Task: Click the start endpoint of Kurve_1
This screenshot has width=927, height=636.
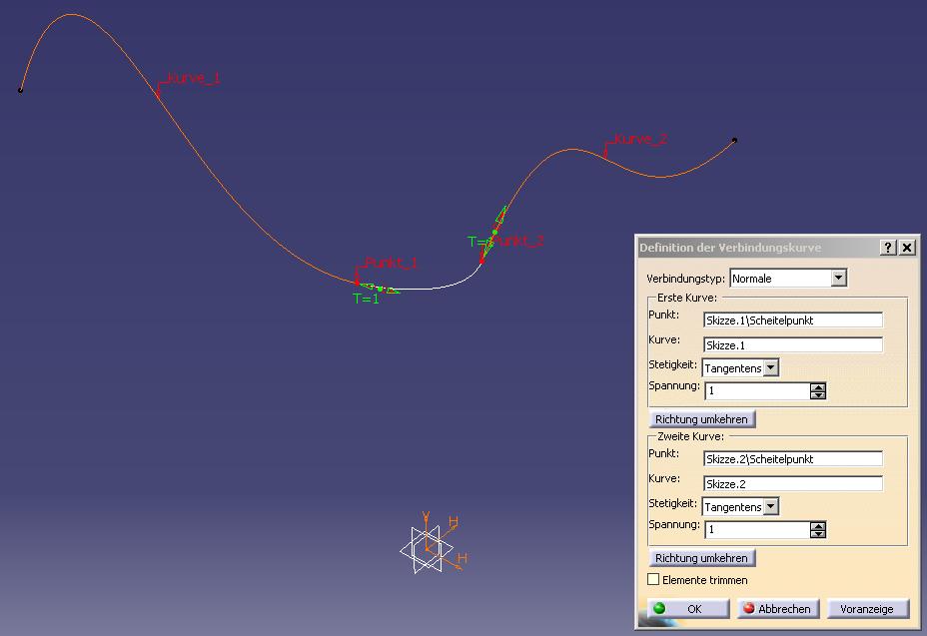Action: pyautogui.click(x=21, y=90)
